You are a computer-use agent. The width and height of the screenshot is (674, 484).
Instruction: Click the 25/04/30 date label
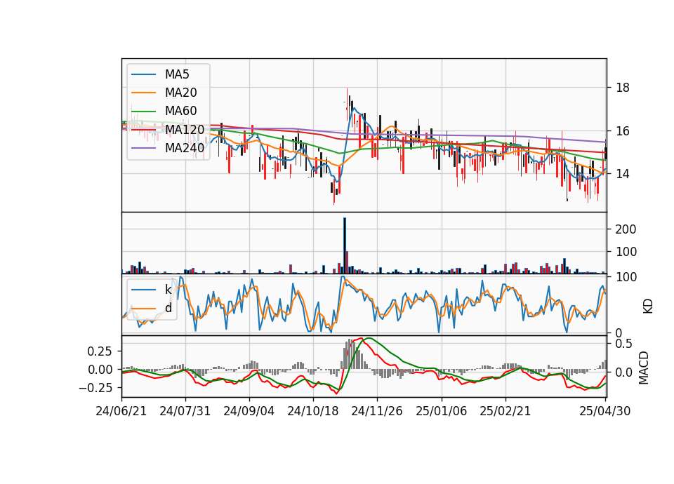604,411
